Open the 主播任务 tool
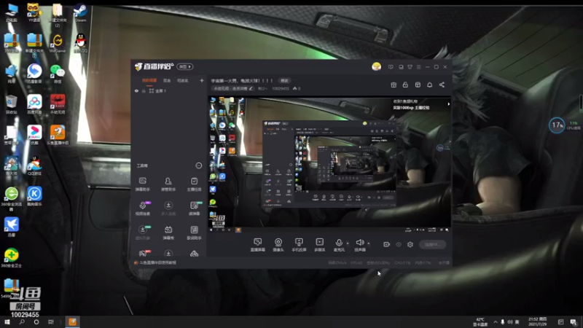583x328 pixels. pos(194,184)
